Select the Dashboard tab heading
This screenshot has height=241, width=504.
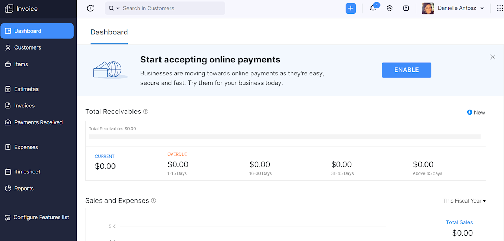[109, 32]
